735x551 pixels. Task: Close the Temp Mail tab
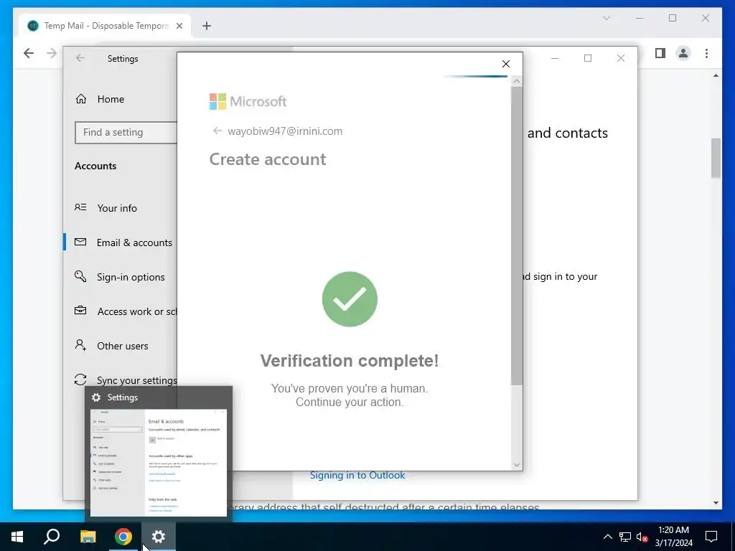179,26
